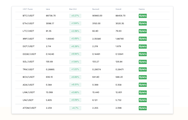Click the +9.94% change badge for DOGE
The height and width of the screenshot is (120, 188).
point(75,54)
